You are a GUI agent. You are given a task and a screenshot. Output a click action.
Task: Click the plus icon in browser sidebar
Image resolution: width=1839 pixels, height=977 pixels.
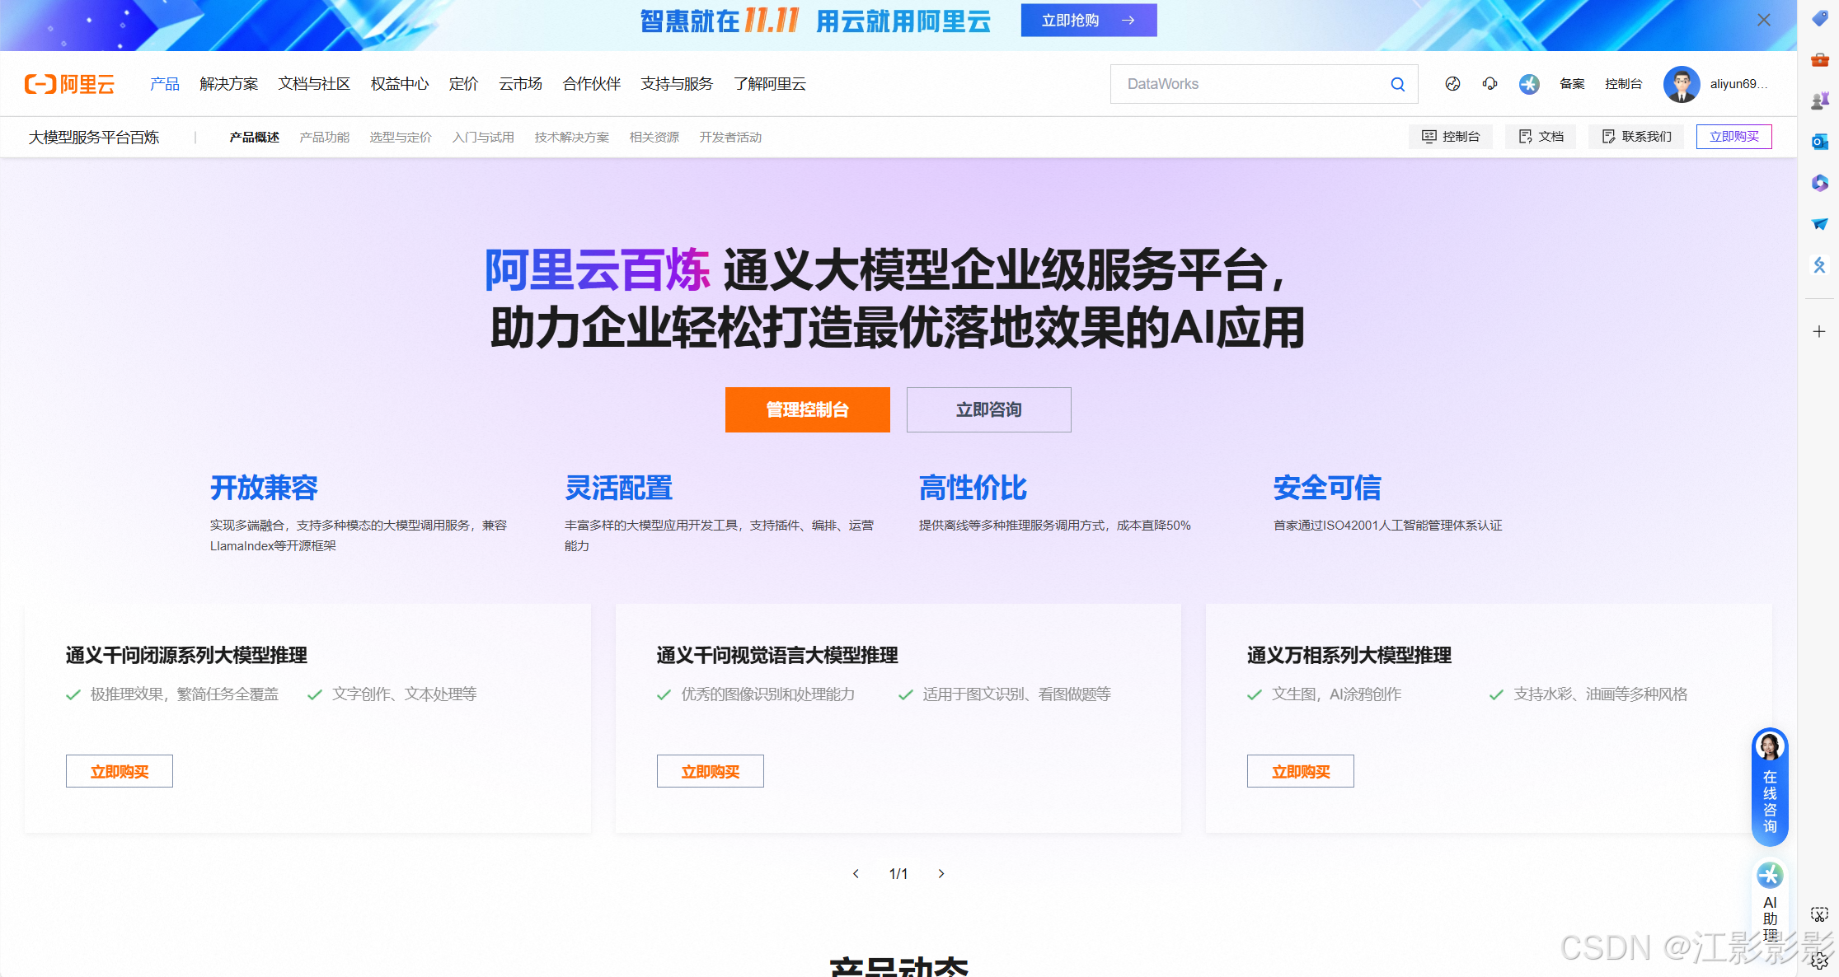tap(1819, 331)
